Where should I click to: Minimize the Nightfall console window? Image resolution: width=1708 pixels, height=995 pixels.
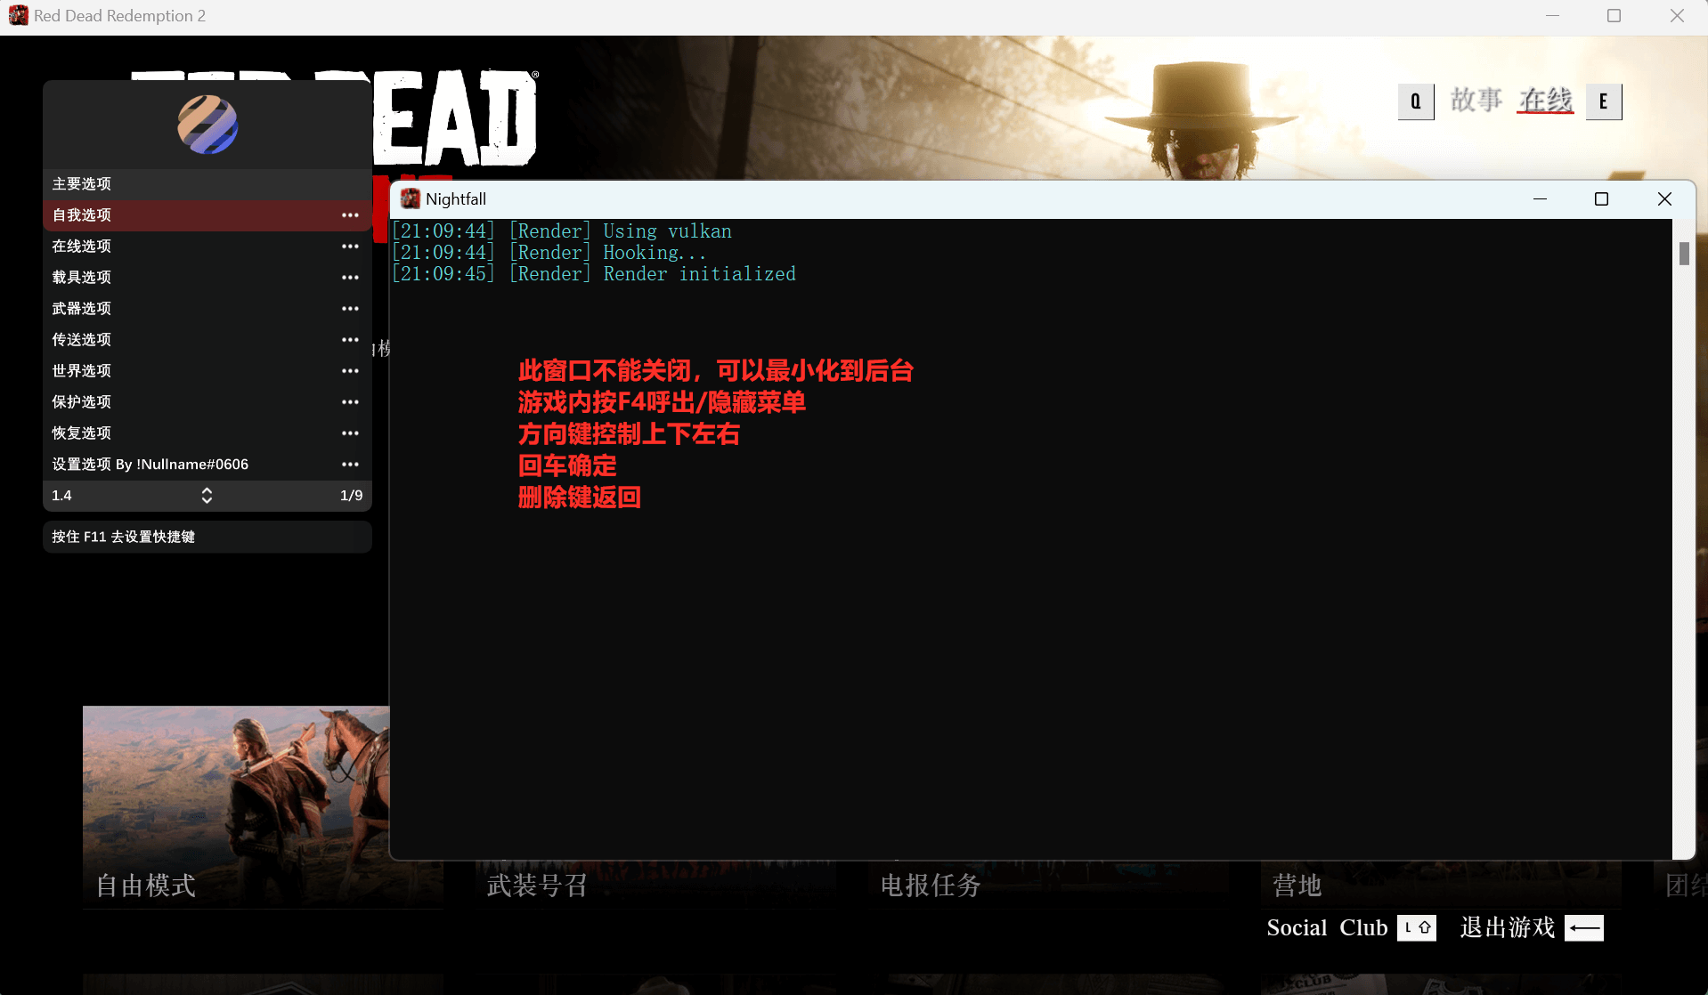point(1540,198)
